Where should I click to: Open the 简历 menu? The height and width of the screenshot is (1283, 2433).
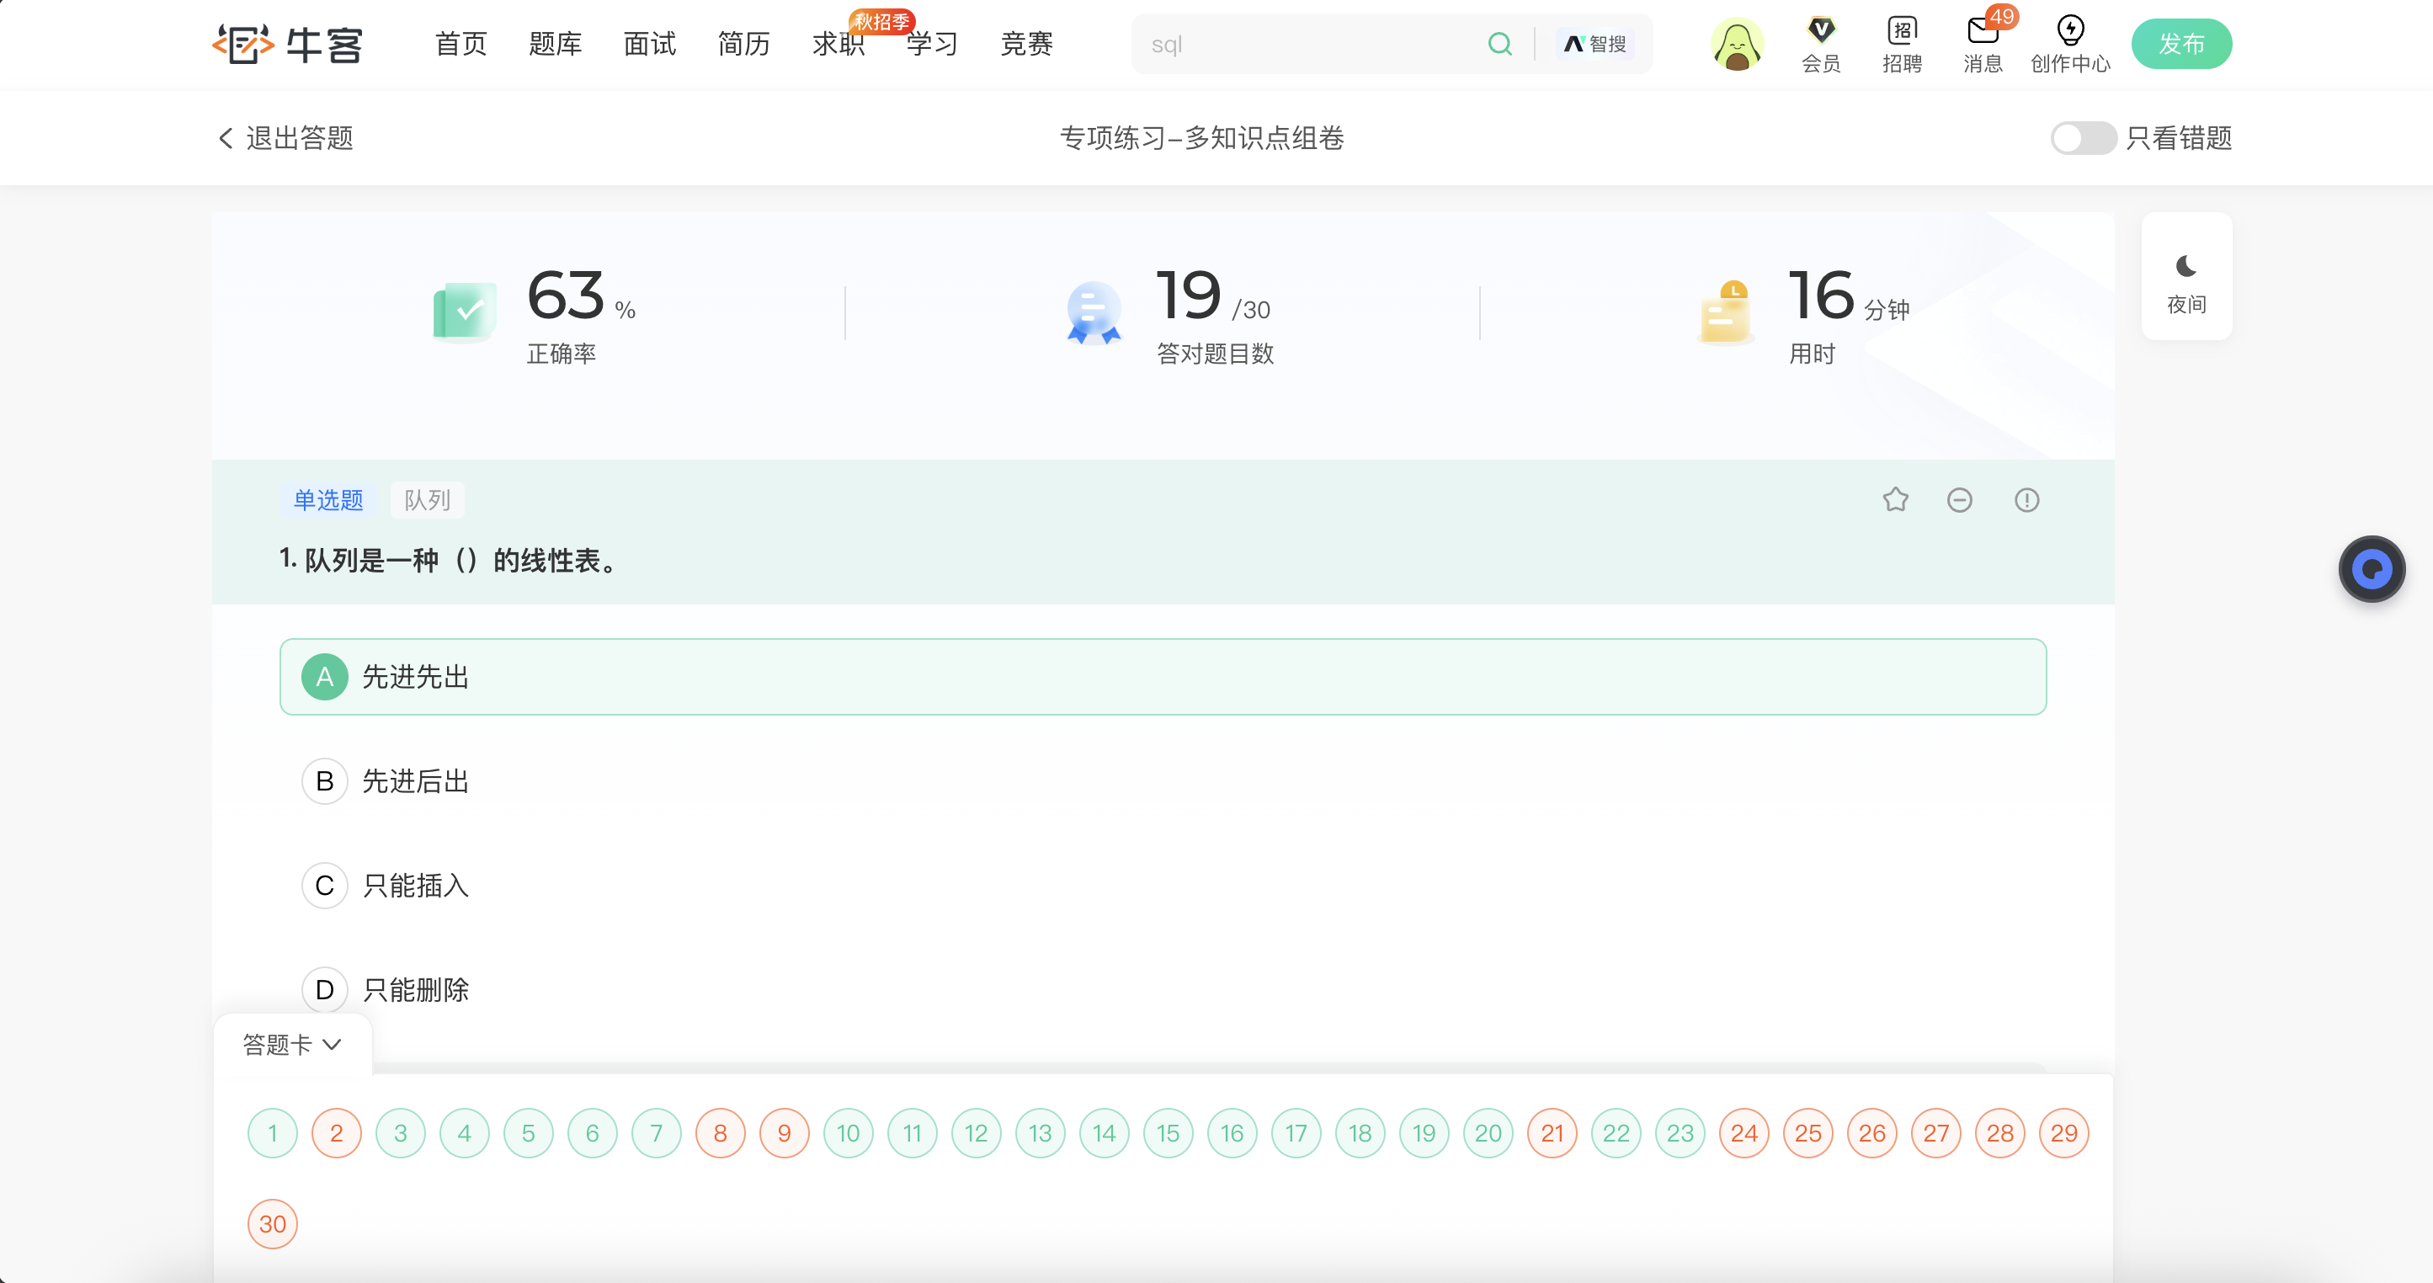(x=744, y=45)
